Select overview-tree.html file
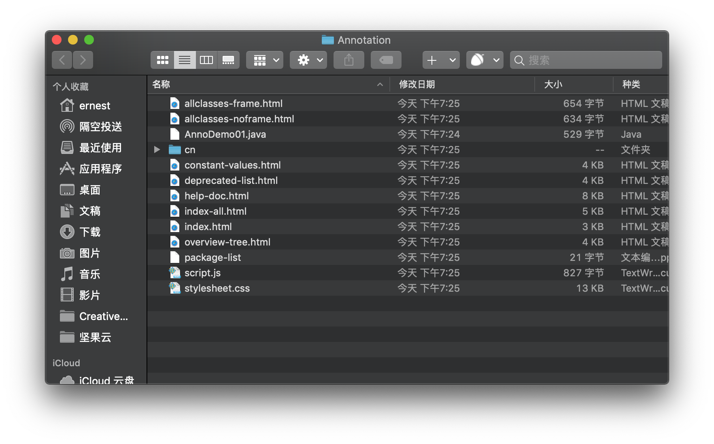Screen dimensions: 714x444 point(408,242)
